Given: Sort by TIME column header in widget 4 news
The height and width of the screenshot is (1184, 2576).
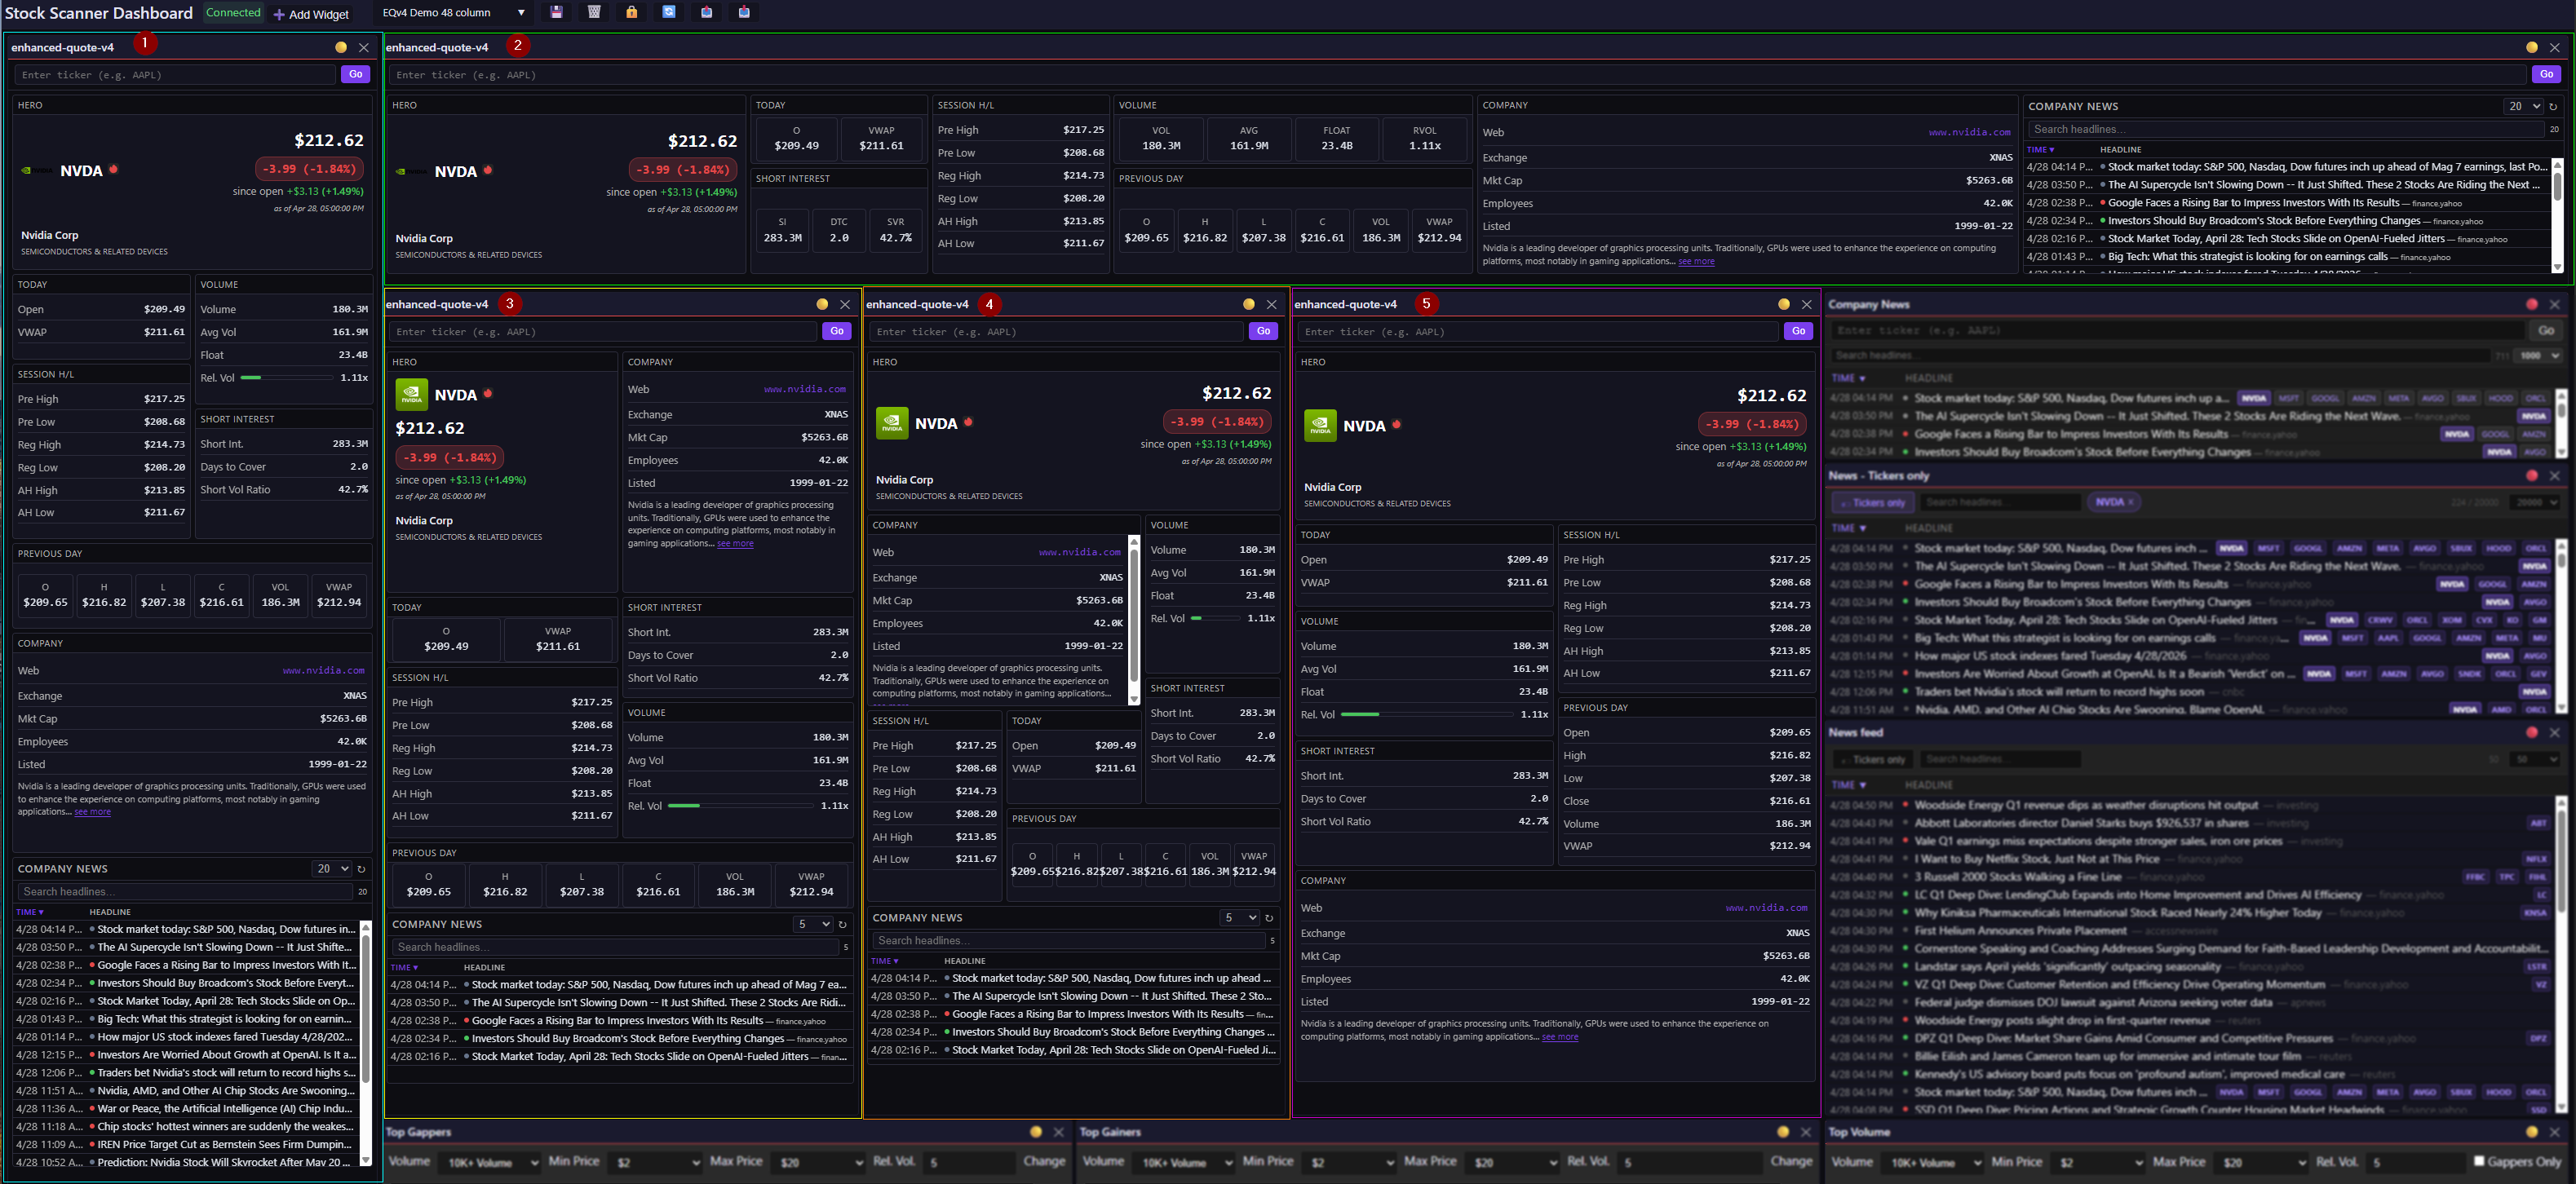Looking at the screenshot, I should (884, 961).
